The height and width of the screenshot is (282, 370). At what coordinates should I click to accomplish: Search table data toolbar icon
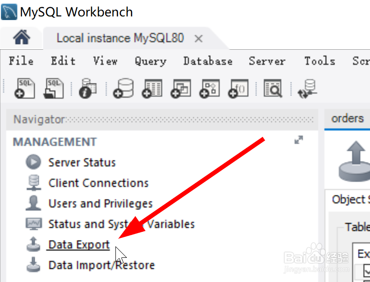[x=273, y=89]
